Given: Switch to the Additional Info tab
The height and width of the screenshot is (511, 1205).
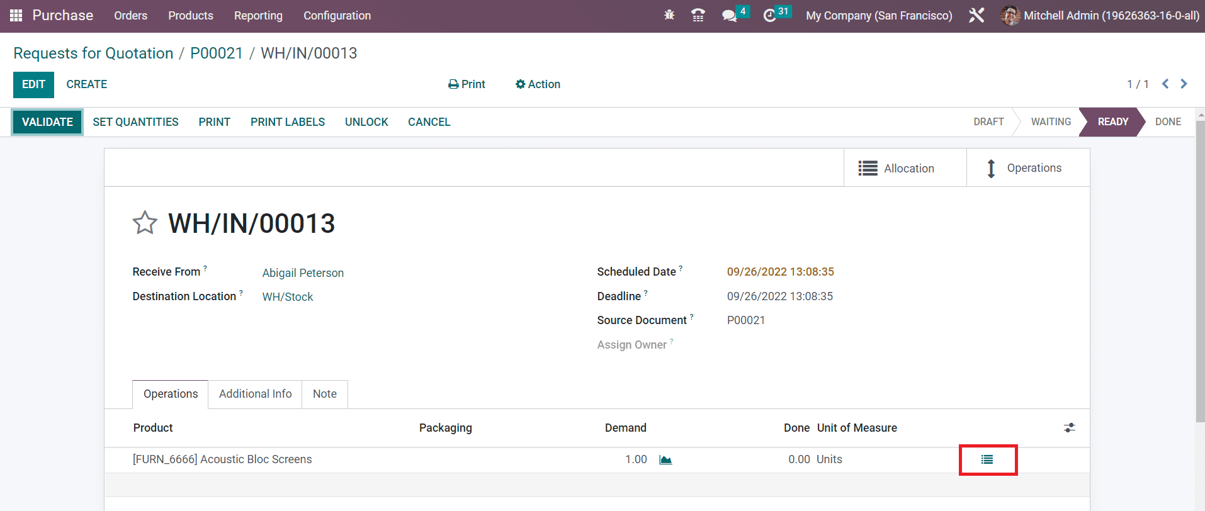Looking at the screenshot, I should 255,394.
